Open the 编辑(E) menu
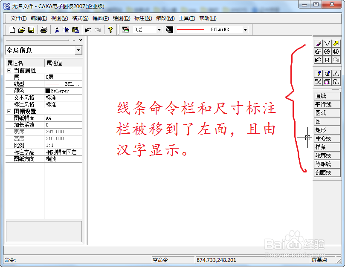The image size is (345, 267). click(x=39, y=18)
